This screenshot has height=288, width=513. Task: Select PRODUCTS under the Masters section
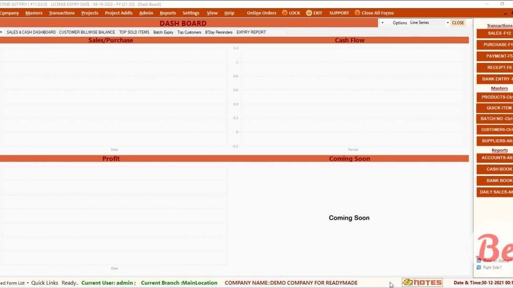[496, 97]
